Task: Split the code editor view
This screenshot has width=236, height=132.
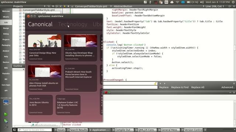Action: (230, 6)
